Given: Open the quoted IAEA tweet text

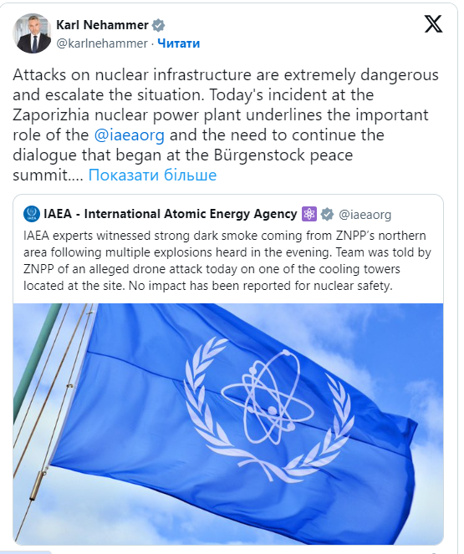Looking at the screenshot, I should point(227,261).
